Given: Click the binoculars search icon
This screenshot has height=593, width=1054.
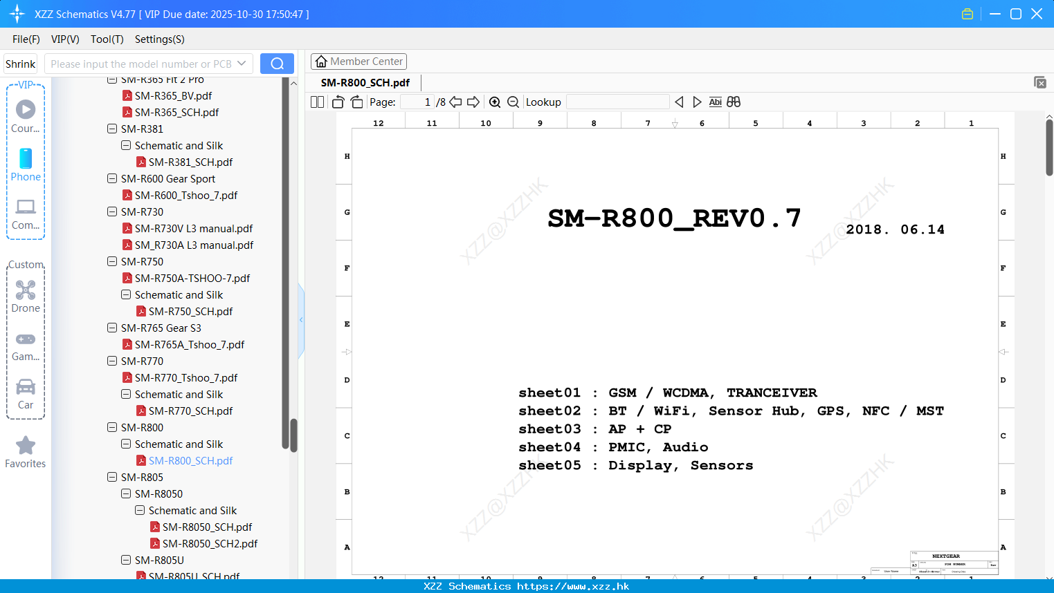Looking at the screenshot, I should tap(734, 102).
